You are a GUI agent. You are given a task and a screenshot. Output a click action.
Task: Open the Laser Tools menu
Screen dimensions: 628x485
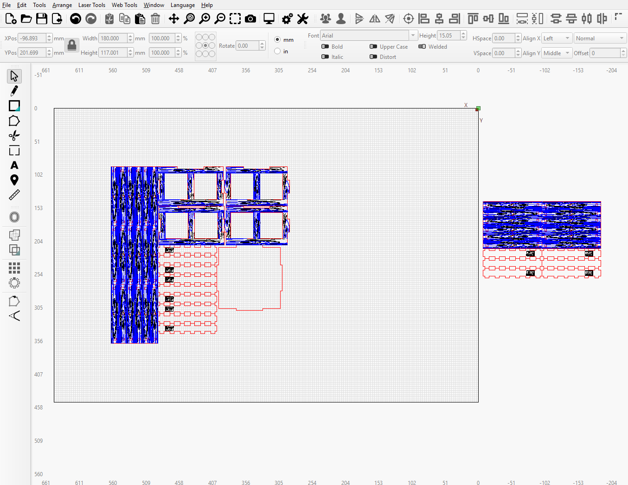pos(92,5)
